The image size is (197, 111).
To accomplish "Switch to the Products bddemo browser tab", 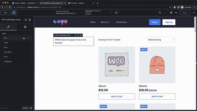I will tap(81, 3).
